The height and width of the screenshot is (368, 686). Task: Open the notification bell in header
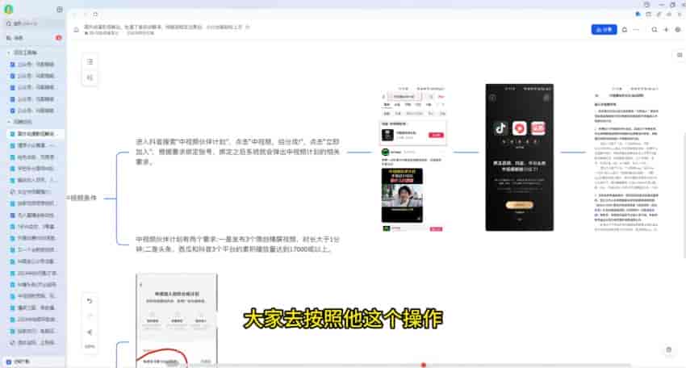tap(625, 29)
